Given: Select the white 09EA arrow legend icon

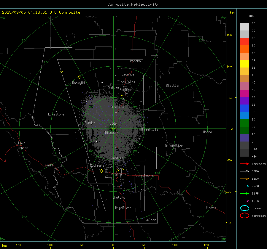Looking at the screenshot, I should click(244, 171).
